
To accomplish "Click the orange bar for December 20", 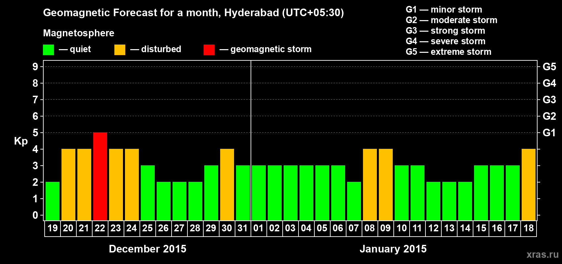I will point(68,184).
